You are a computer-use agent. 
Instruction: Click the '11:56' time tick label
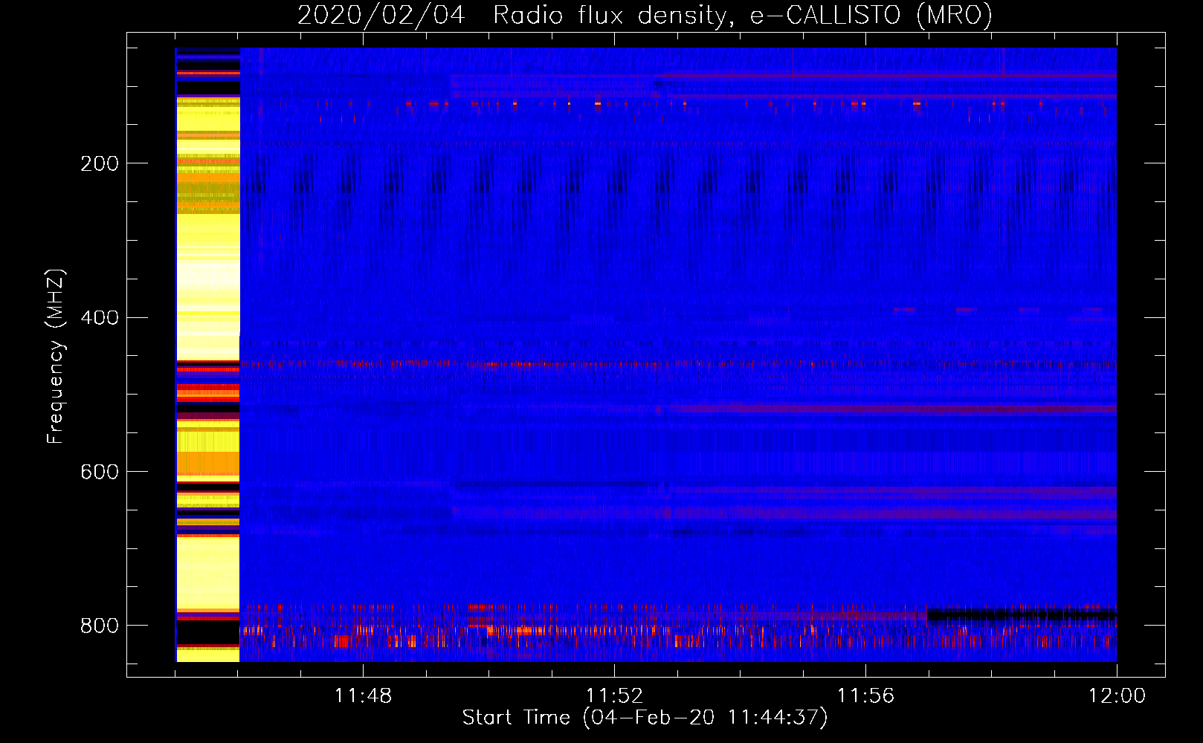pyautogui.click(x=865, y=696)
